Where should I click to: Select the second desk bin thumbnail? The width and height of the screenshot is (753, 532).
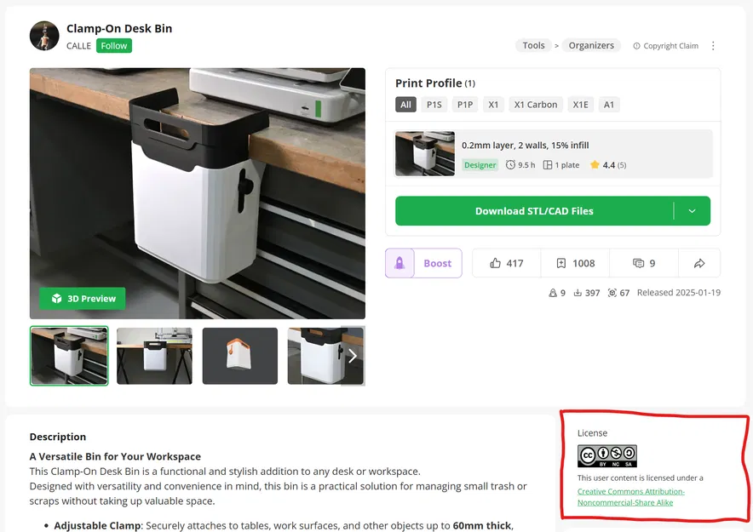point(154,355)
